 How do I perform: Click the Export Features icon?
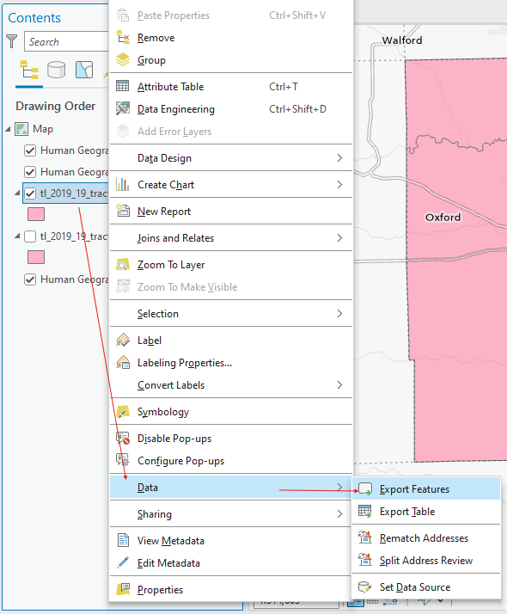(365, 489)
